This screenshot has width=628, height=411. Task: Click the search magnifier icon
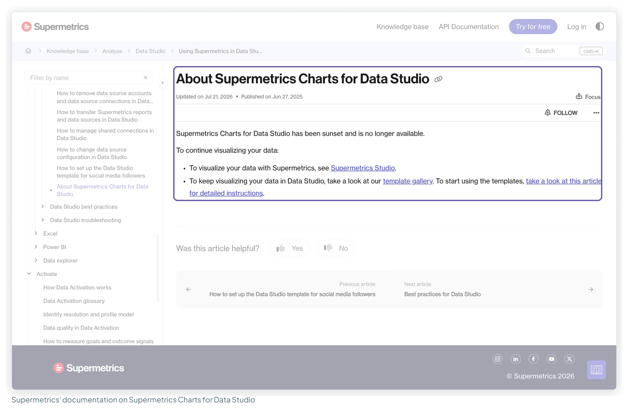(x=528, y=51)
